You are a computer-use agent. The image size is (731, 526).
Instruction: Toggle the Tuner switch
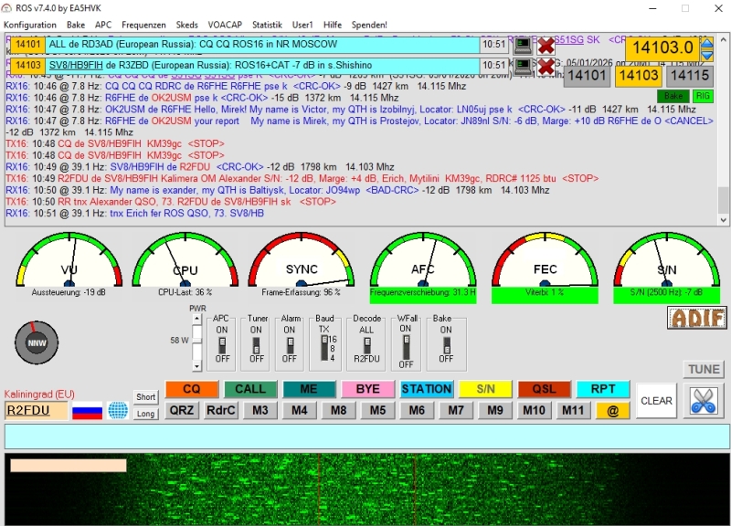click(x=256, y=345)
